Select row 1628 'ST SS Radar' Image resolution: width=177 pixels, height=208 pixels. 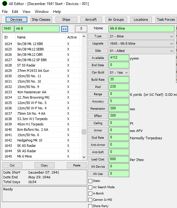coord(41,65)
